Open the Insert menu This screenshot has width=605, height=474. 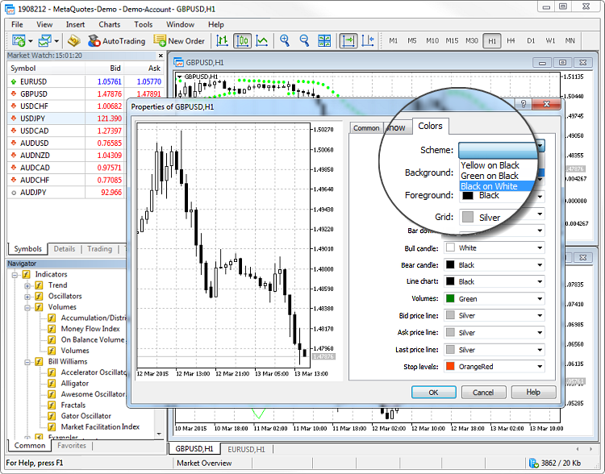pyautogui.click(x=75, y=24)
